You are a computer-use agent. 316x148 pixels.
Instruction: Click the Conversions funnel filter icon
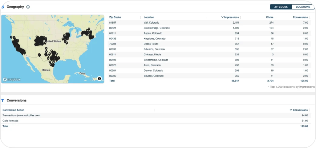point(3,100)
